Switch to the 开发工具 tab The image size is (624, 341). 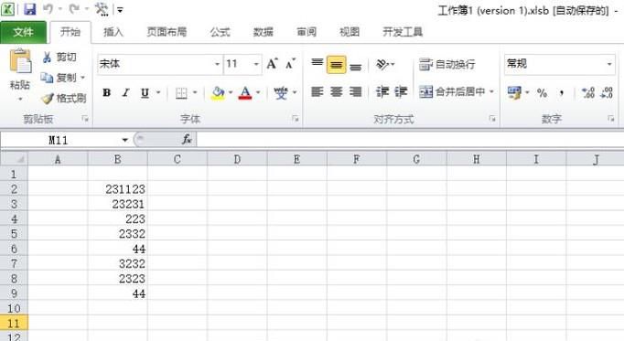click(x=403, y=32)
